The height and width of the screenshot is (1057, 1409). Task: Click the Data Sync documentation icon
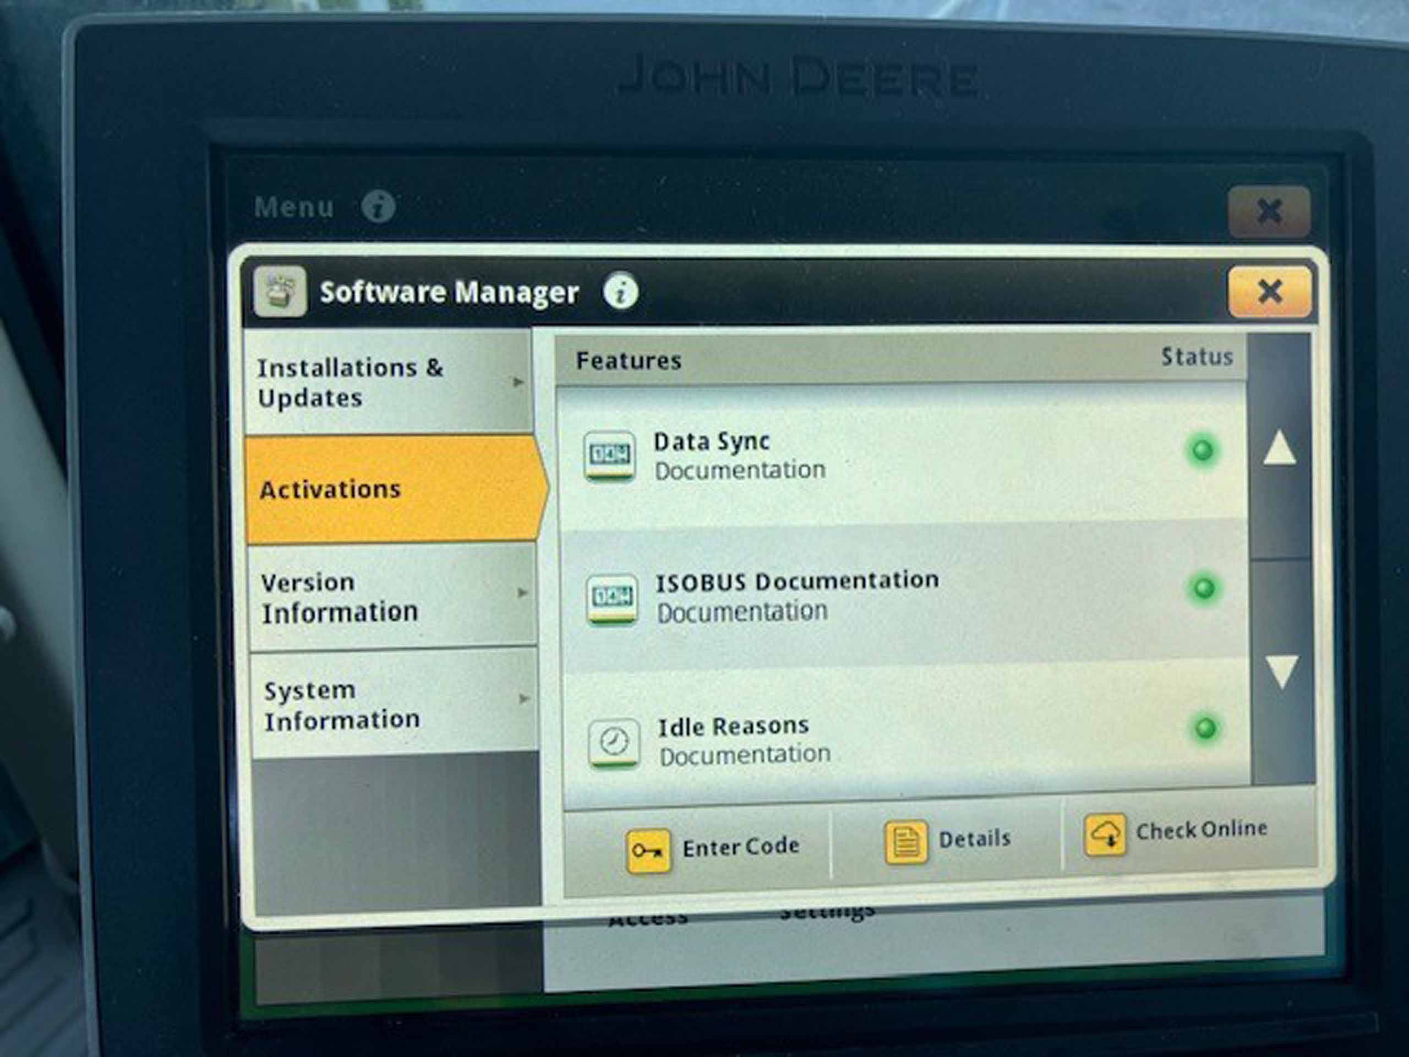pyautogui.click(x=609, y=456)
